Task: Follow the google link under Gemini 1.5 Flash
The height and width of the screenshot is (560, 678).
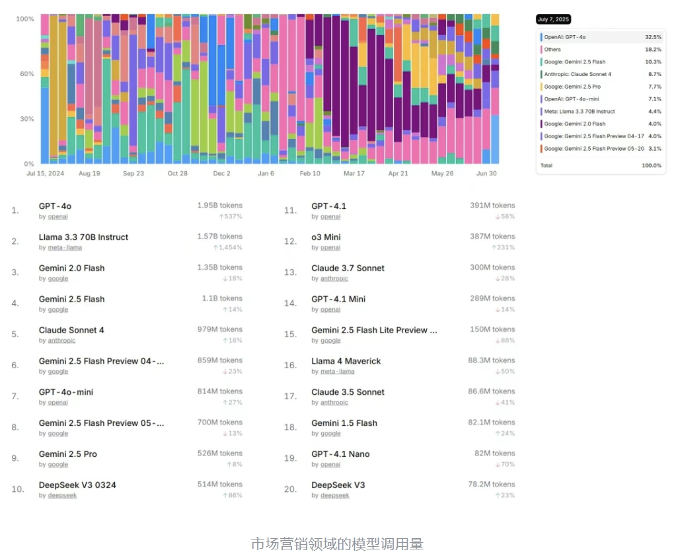Action: 330,434
